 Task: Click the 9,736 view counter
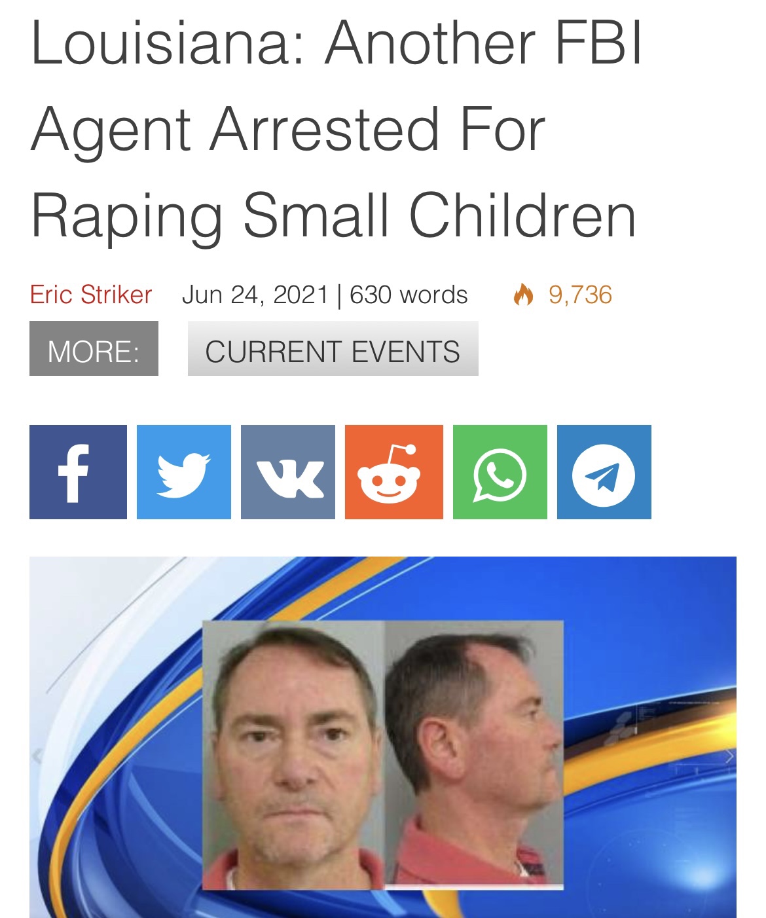(580, 295)
